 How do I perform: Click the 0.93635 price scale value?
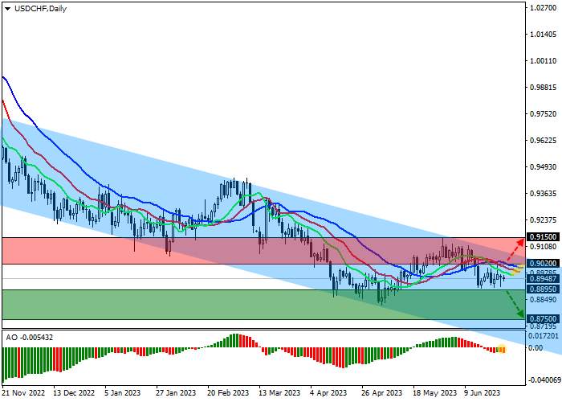(x=544, y=194)
